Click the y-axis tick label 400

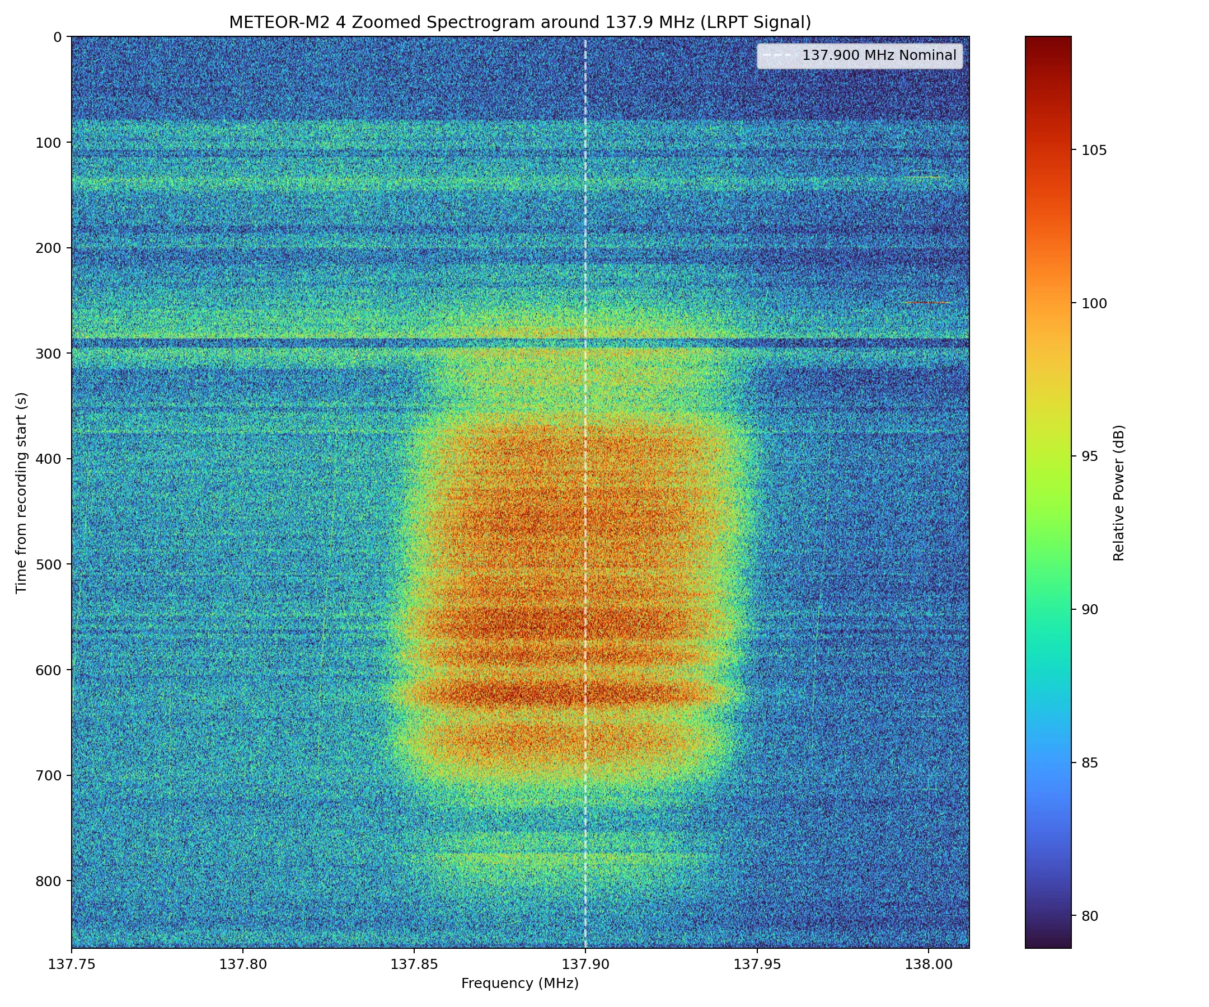[x=49, y=459]
